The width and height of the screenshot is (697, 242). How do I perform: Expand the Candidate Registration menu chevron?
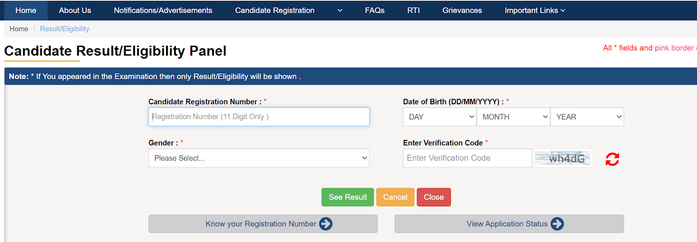pos(340,10)
